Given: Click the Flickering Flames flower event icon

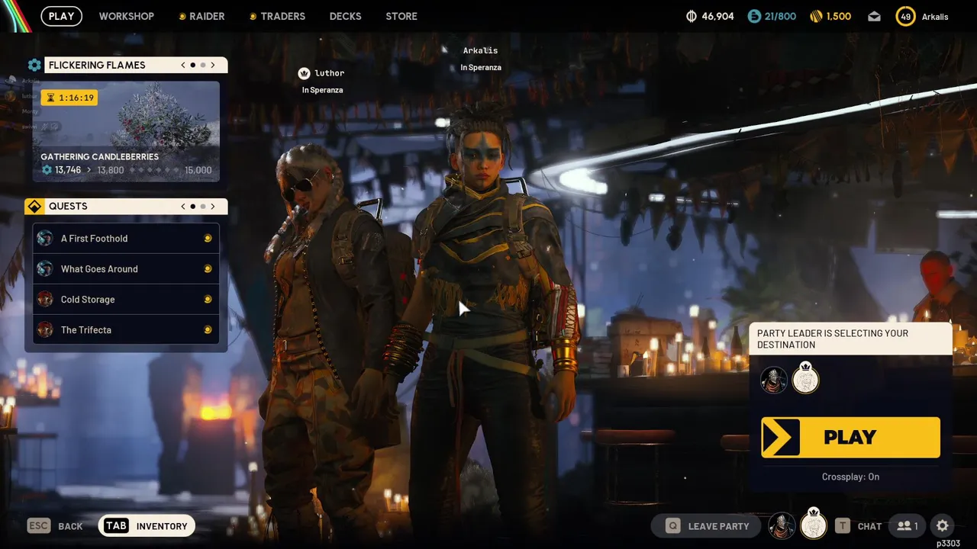Looking at the screenshot, I should click(x=34, y=65).
